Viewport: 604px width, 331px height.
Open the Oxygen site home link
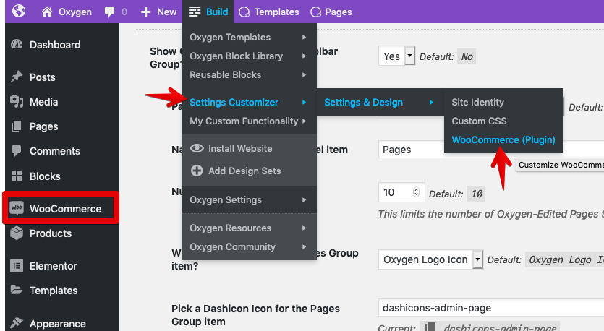tap(67, 12)
